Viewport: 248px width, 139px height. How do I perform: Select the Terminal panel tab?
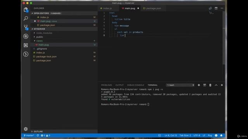click(153, 85)
